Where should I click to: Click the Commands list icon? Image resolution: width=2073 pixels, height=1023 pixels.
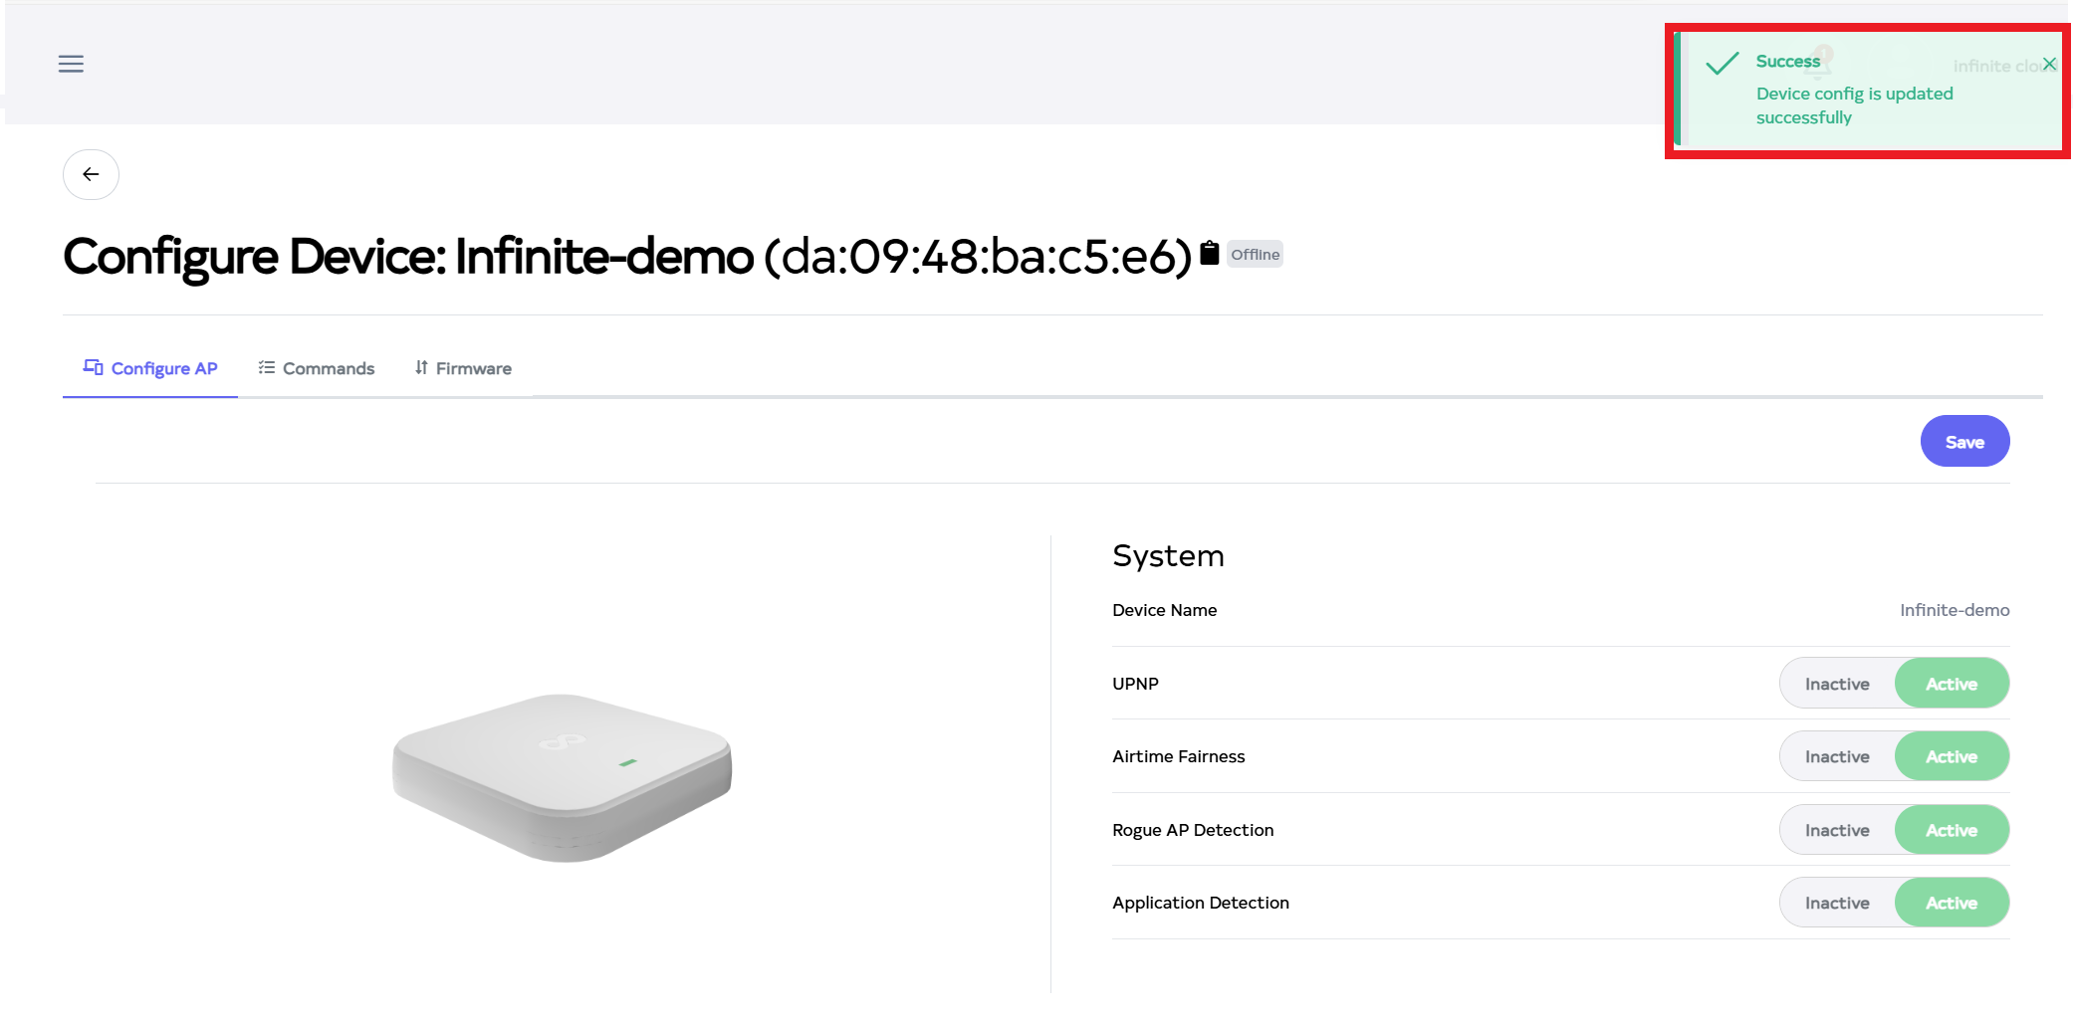(x=266, y=368)
